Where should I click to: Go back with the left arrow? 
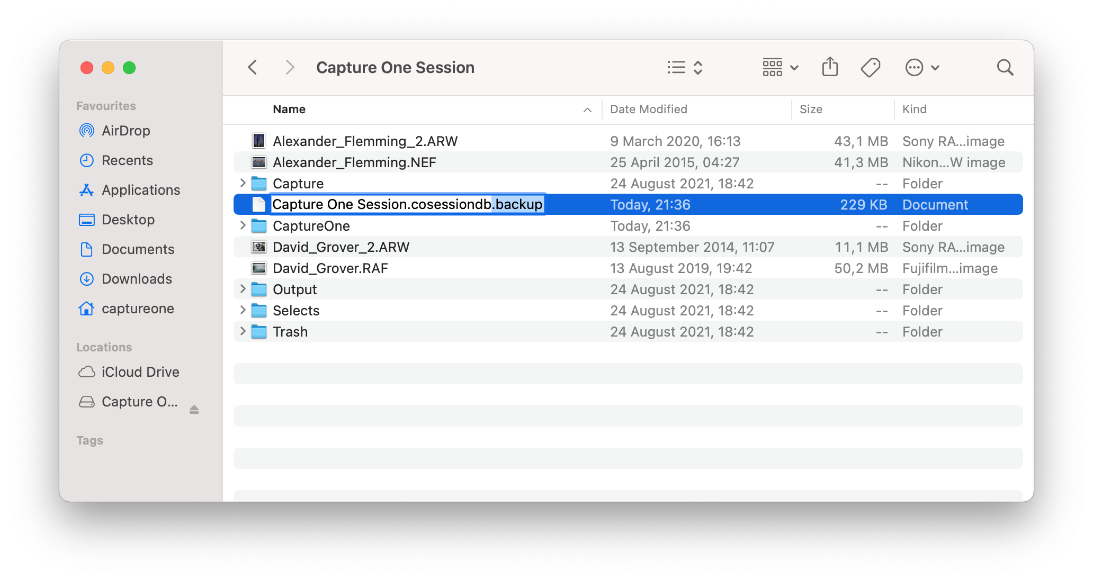pos(253,67)
